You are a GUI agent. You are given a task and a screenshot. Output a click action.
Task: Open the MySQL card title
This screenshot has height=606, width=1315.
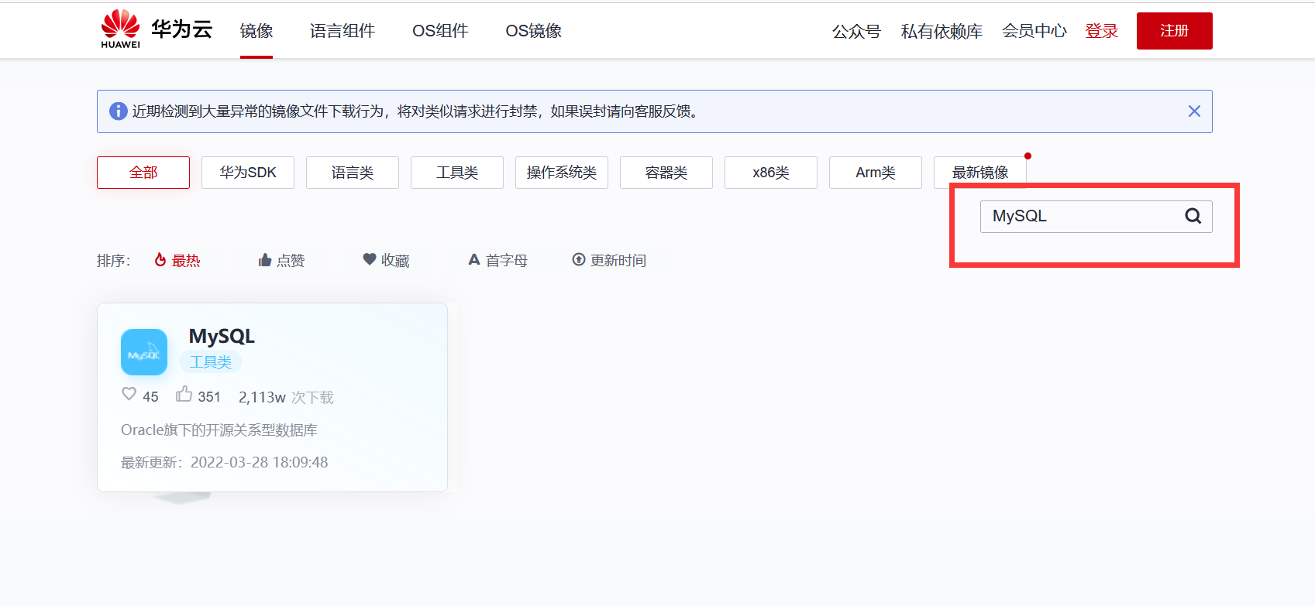point(222,336)
